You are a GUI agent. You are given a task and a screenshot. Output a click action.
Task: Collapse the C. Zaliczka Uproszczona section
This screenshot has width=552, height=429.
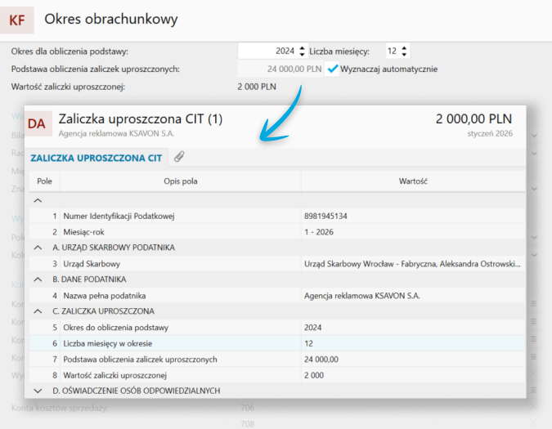coord(37,311)
